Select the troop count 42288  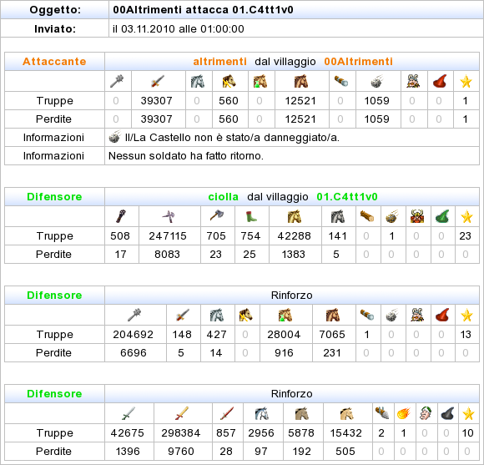coord(295,236)
